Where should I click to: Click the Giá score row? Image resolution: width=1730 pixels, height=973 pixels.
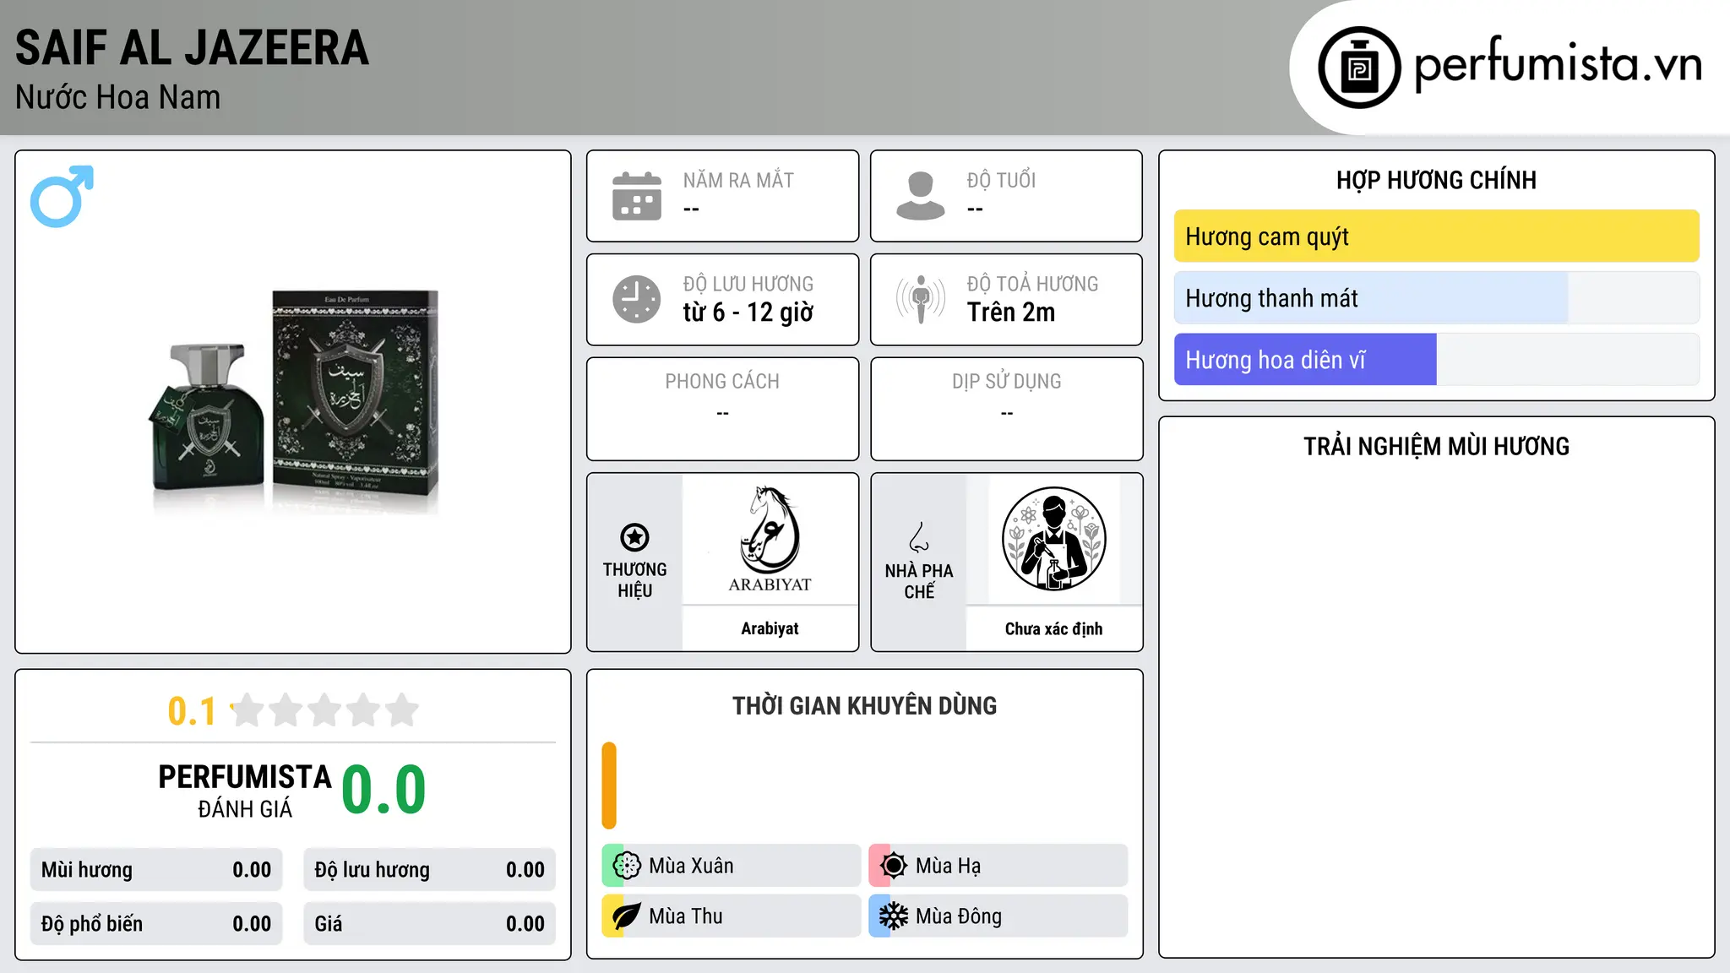point(429,923)
